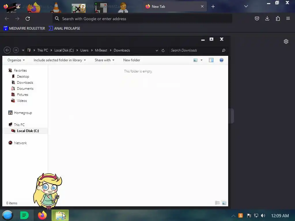Select the New Tab tab
This screenshot has height=221, width=295.
175,6
